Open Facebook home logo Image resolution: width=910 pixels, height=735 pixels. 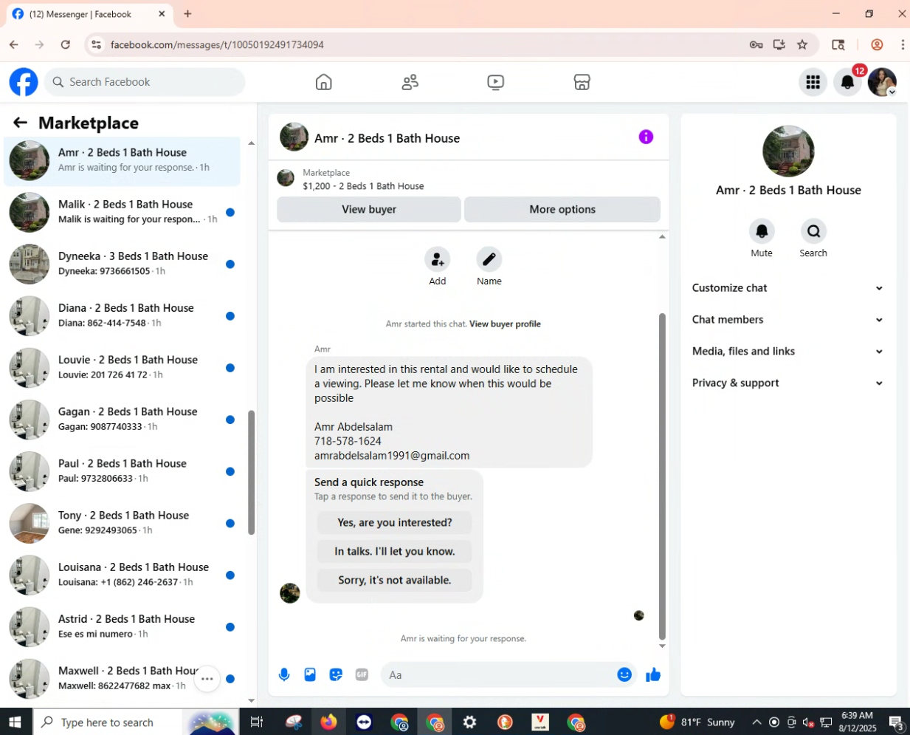pyautogui.click(x=24, y=82)
